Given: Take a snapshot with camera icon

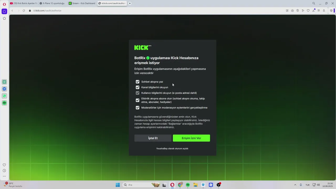Looking at the screenshot, I should coord(292,10).
